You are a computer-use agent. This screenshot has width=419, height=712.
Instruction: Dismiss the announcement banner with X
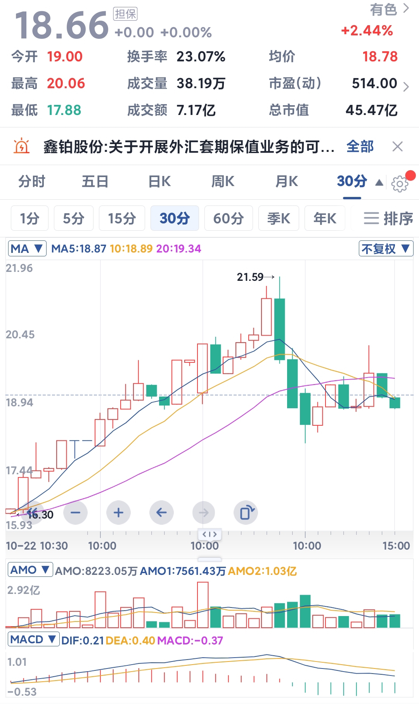tap(397, 146)
